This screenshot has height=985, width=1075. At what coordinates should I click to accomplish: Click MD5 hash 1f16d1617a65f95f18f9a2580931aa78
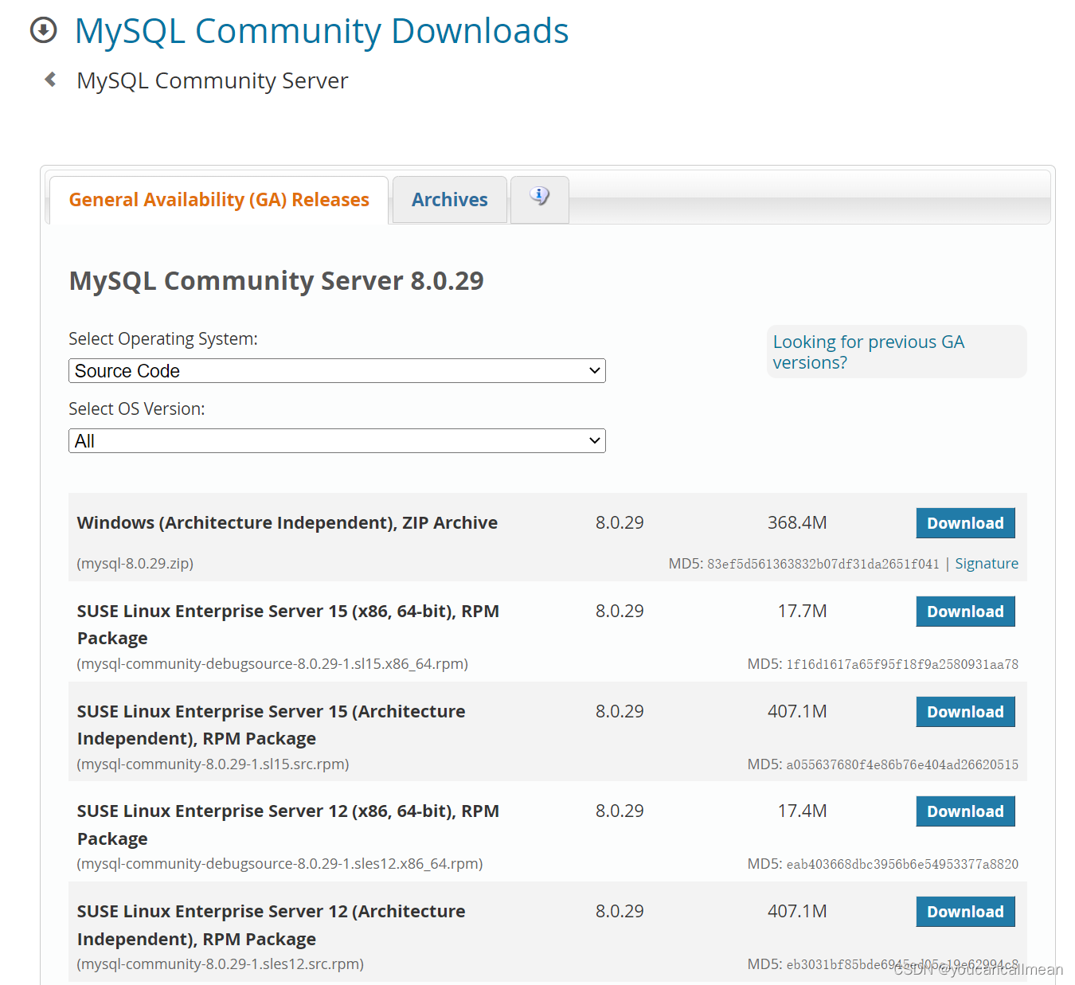coord(902,664)
